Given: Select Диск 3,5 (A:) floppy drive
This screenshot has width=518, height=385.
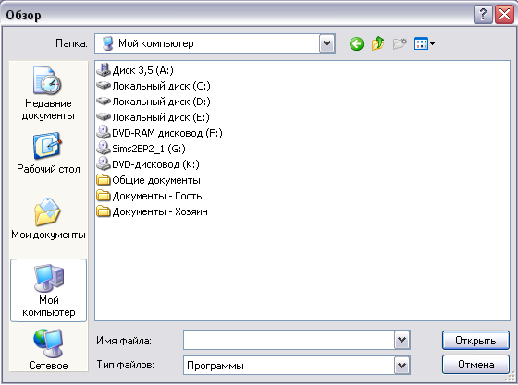Looking at the screenshot, I should 135,70.
